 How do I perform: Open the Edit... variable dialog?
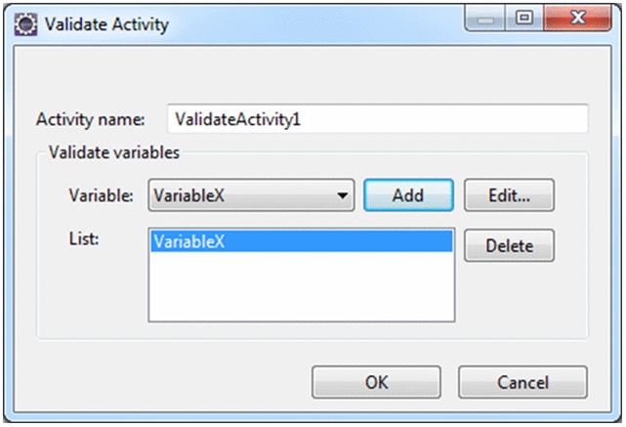509,194
